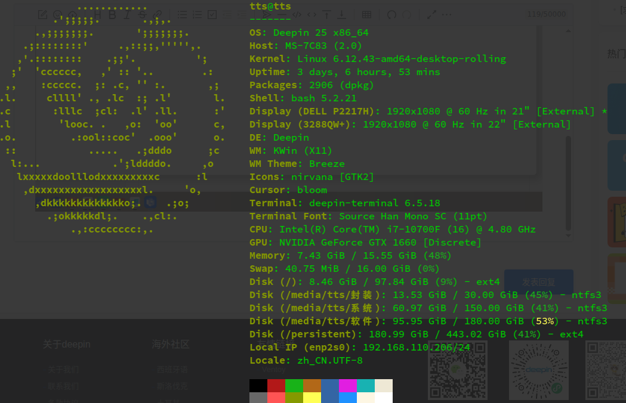Click the "Uptime: 3 days, 6 hours, 53 mins" line
The width and height of the screenshot is (626, 403).
click(x=345, y=72)
